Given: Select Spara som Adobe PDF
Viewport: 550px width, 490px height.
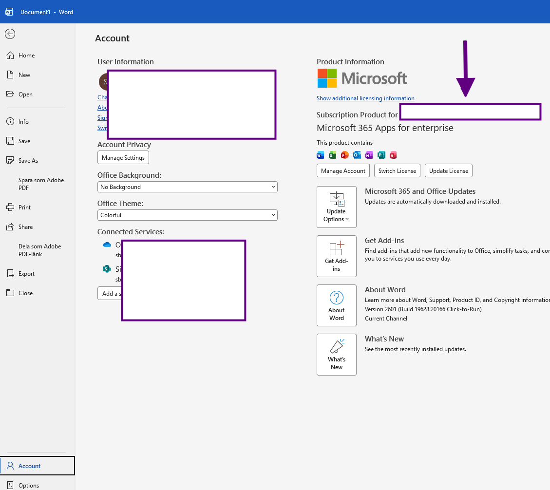Looking at the screenshot, I should (x=38, y=184).
